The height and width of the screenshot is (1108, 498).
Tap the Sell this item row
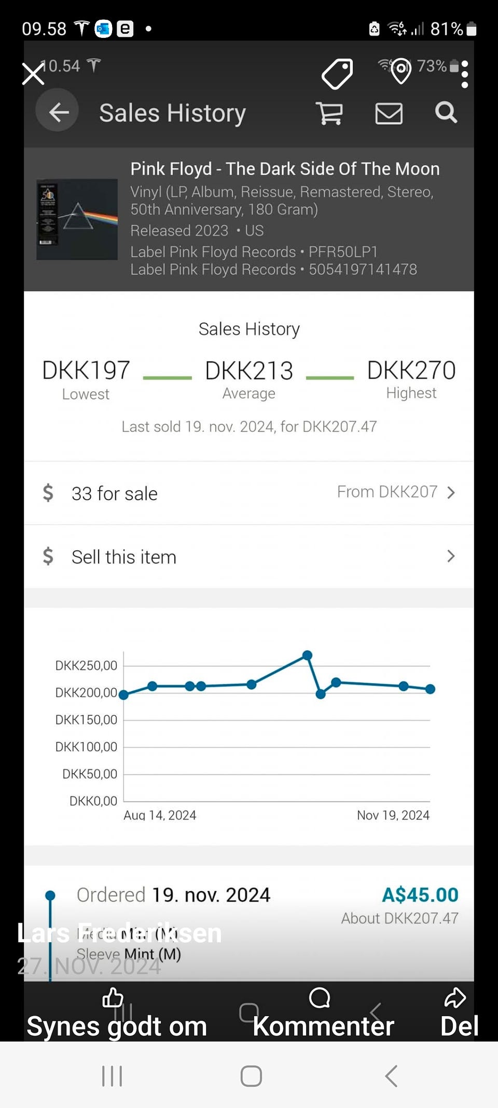click(125, 557)
